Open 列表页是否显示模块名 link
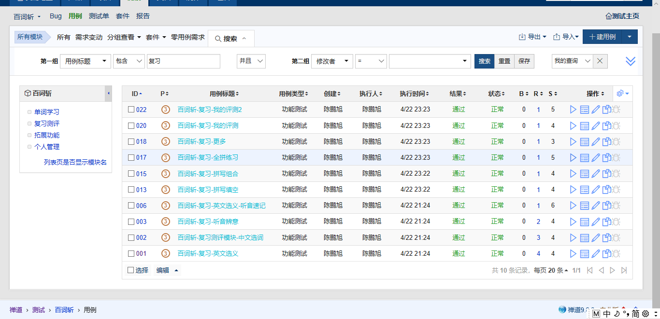 [75, 162]
